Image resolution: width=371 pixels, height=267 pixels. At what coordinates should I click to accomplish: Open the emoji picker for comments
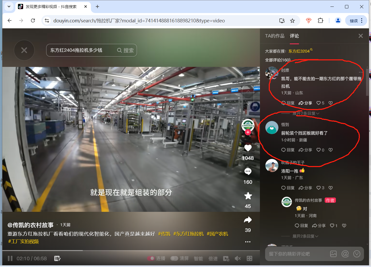click(x=357, y=254)
